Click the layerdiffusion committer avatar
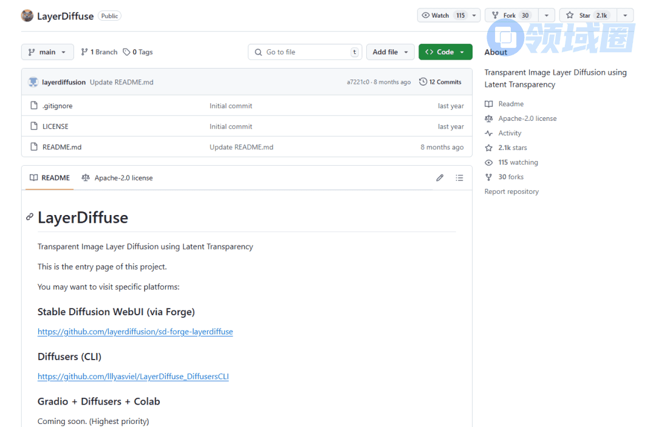 coord(33,82)
